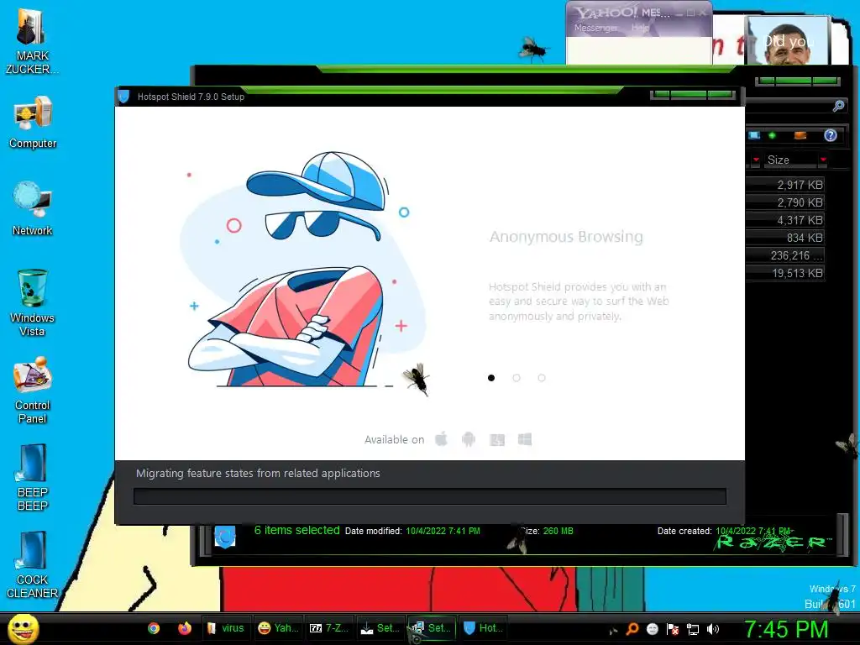This screenshot has width=860, height=645.
Task: Click the '260 MB' size value in details pane
Action: (558, 531)
